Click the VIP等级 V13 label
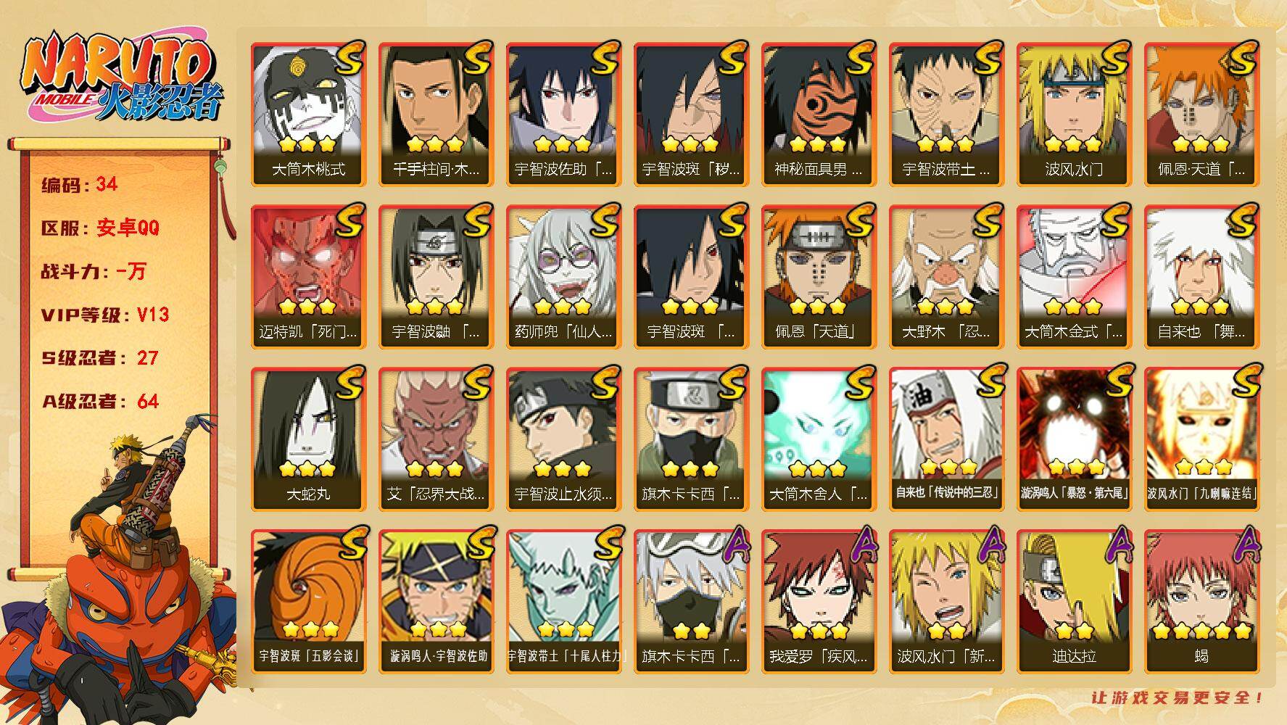Screen dimensions: 1287x725 coord(105,315)
